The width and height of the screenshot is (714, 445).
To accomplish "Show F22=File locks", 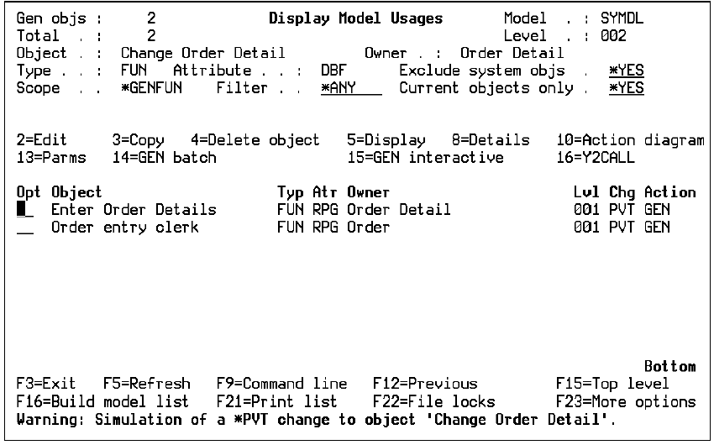I will pos(433,401).
